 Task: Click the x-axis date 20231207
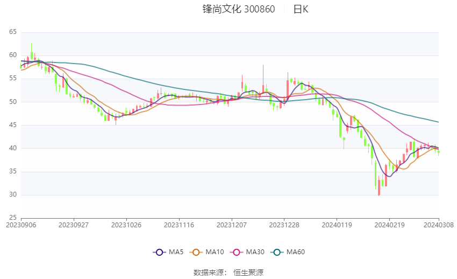point(231,225)
